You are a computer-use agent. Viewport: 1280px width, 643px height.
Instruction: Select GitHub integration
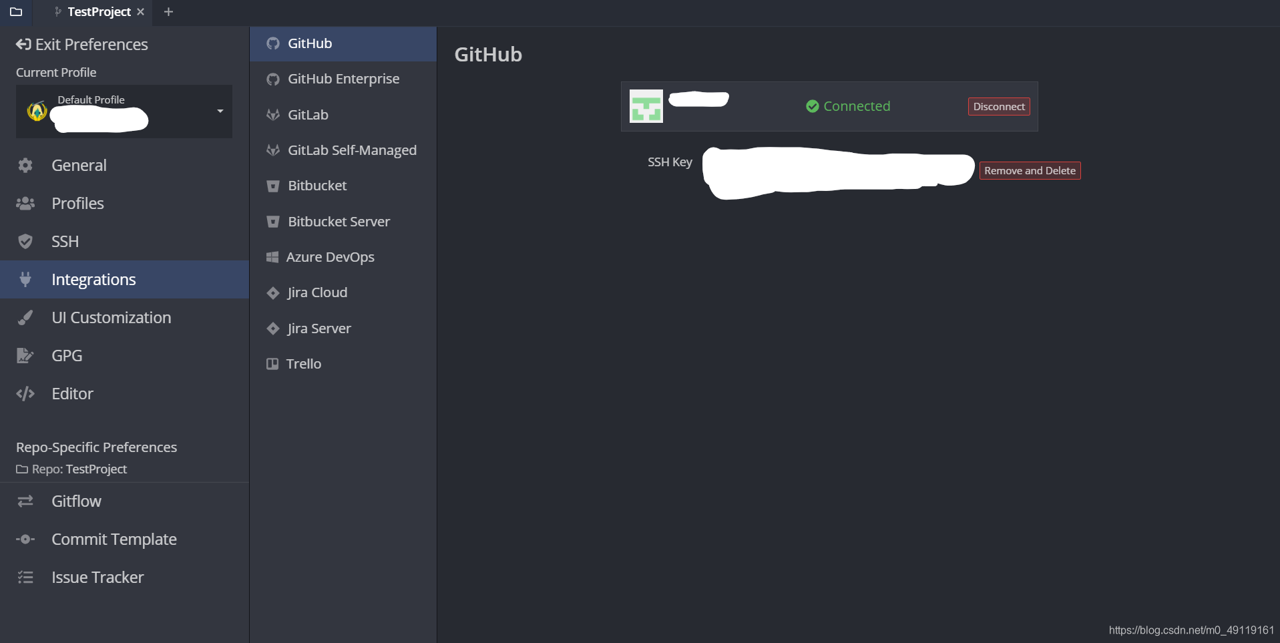tap(343, 44)
